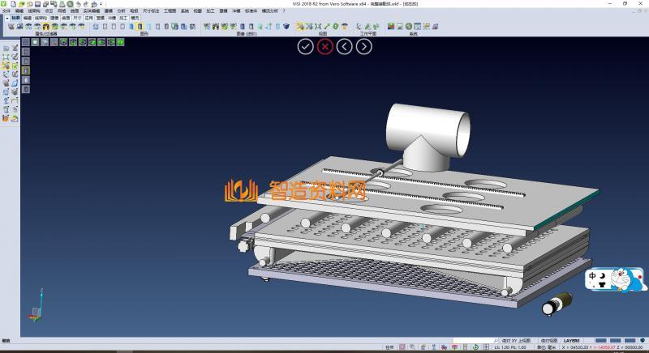Click the 中 input method indicator
This screenshot has width=649, height=353.
(x=593, y=275)
